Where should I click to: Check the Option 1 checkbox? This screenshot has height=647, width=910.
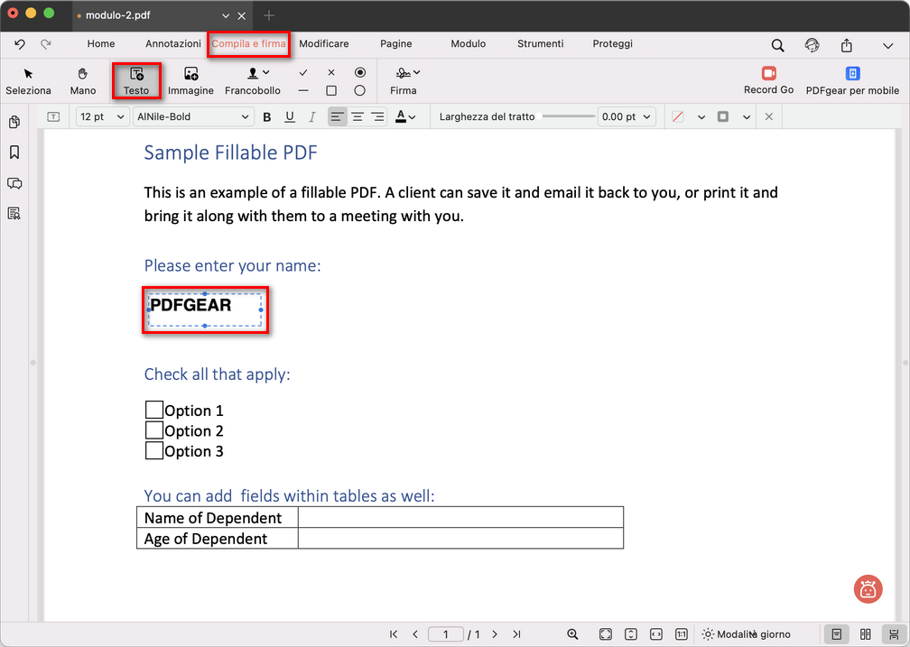[154, 411]
